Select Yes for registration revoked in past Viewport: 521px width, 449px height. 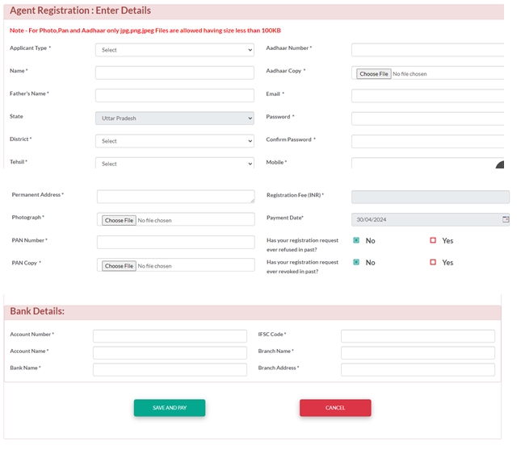(x=433, y=262)
